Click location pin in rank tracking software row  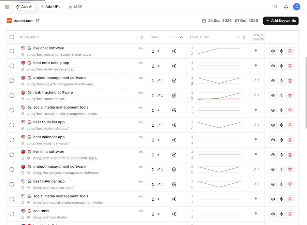pyautogui.click(x=23, y=99)
